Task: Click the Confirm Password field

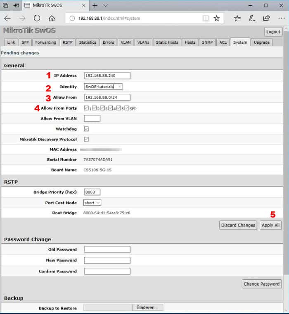Action: 107,271
